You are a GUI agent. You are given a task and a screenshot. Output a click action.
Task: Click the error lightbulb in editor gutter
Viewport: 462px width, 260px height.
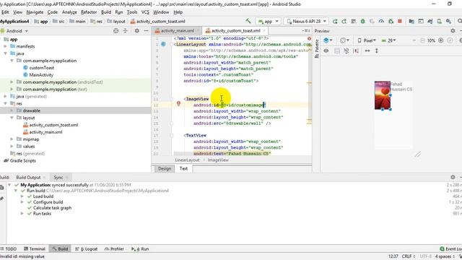click(x=178, y=103)
